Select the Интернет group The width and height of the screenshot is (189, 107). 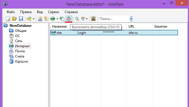22,46
